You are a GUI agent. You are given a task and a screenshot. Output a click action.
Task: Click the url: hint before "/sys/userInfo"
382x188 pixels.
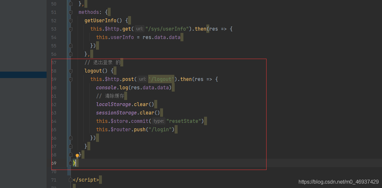pos(140,29)
